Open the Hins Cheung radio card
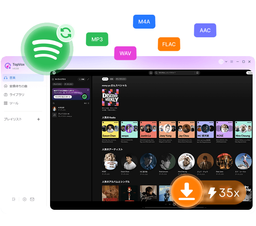The height and width of the screenshot is (226, 256). [x=243, y=130]
